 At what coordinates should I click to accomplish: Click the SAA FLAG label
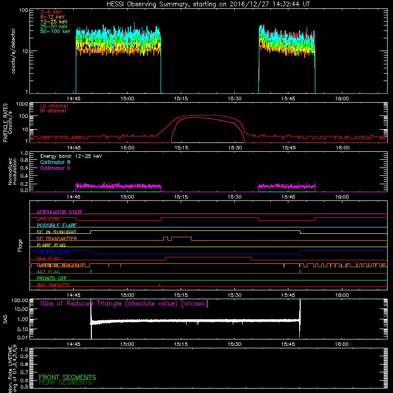click(x=48, y=258)
